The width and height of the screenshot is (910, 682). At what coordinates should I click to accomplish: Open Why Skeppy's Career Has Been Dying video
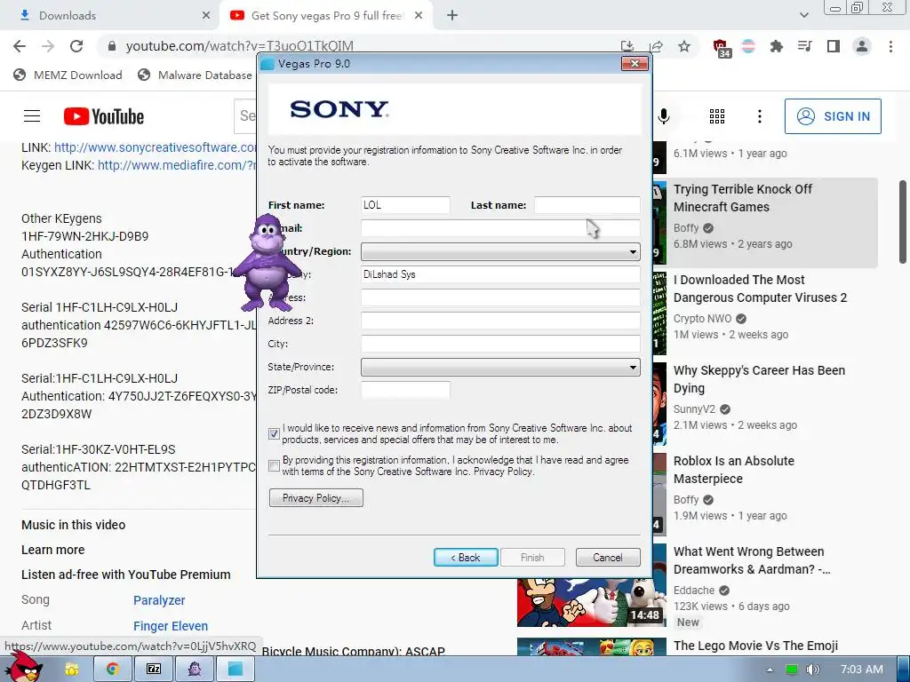(x=759, y=378)
